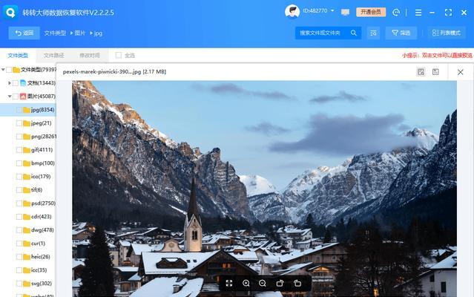This screenshot has height=297, width=474.
Task: Open the user avatar profile
Action: click(x=292, y=12)
